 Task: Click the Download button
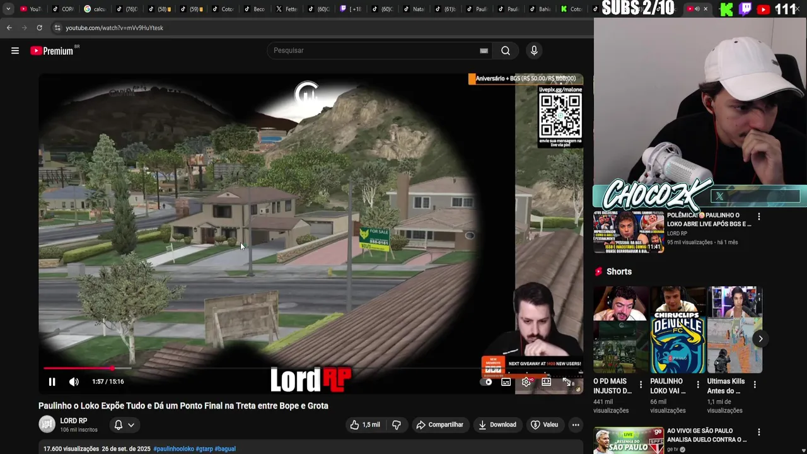497,425
